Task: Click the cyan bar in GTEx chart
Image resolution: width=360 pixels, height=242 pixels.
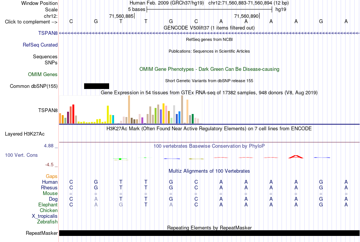Action: coord(113,119)
